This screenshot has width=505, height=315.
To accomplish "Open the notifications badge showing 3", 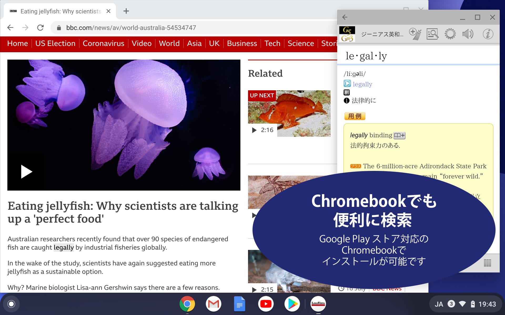I will click(451, 304).
